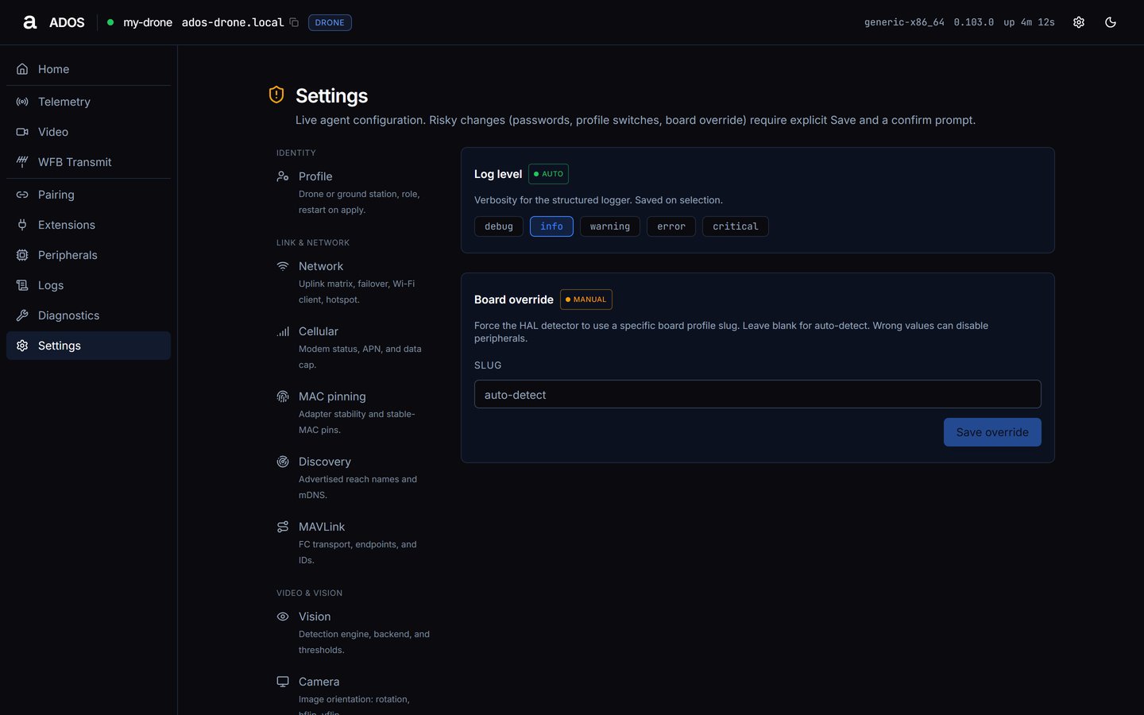The image size is (1144, 715).
Task: Click the Video camera icon in sidebar
Action: [x=22, y=132]
